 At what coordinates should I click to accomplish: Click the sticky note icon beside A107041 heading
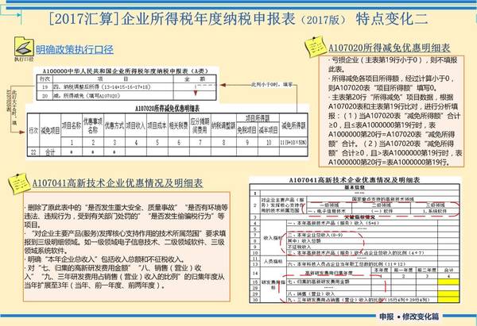click(x=18, y=183)
